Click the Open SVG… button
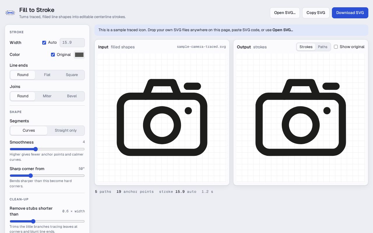The width and height of the screenshot is (373, 233). pos(285,13)
